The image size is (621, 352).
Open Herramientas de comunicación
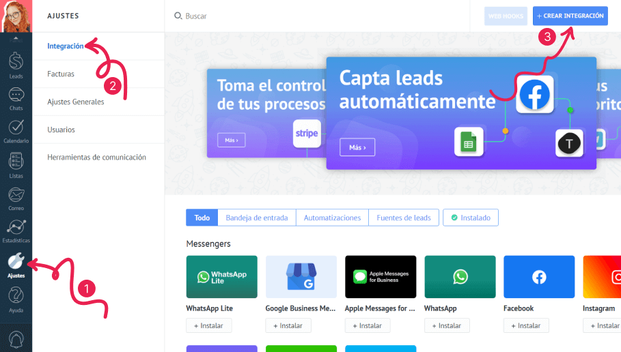click(96, 158)
